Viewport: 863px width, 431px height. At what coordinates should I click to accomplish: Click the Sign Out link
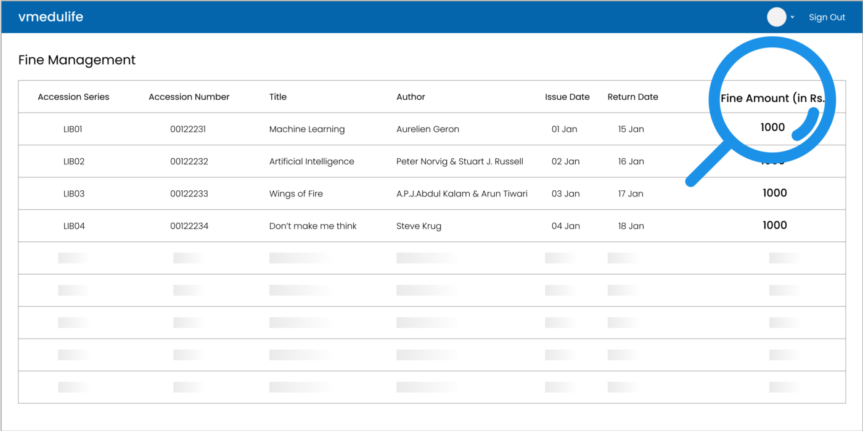827,17
